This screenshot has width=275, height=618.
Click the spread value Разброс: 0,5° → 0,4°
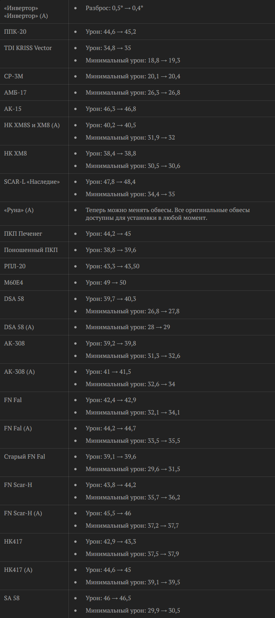(114, 8)
